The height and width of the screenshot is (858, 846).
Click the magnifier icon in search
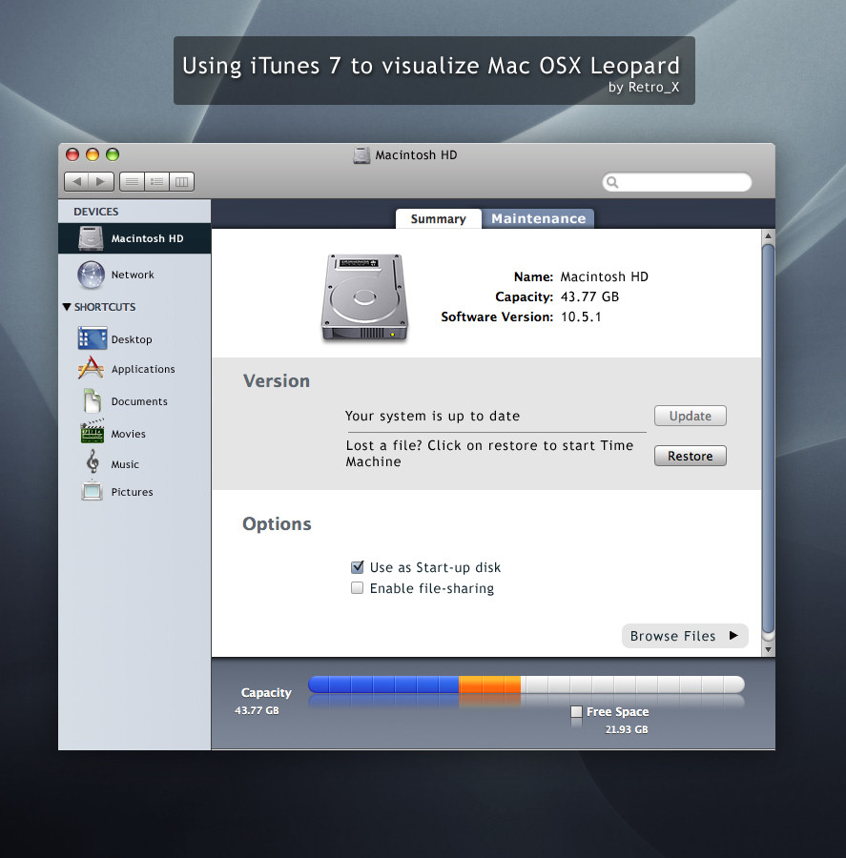(x=612, y=182)
